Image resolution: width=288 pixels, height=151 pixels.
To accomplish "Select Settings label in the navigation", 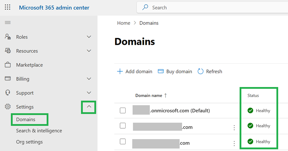I will tap(25, 107).
